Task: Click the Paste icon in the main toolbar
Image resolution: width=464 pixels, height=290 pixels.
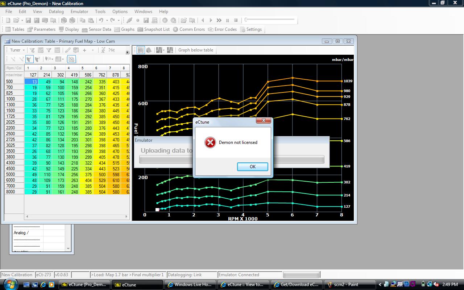Action: (91, 21)
